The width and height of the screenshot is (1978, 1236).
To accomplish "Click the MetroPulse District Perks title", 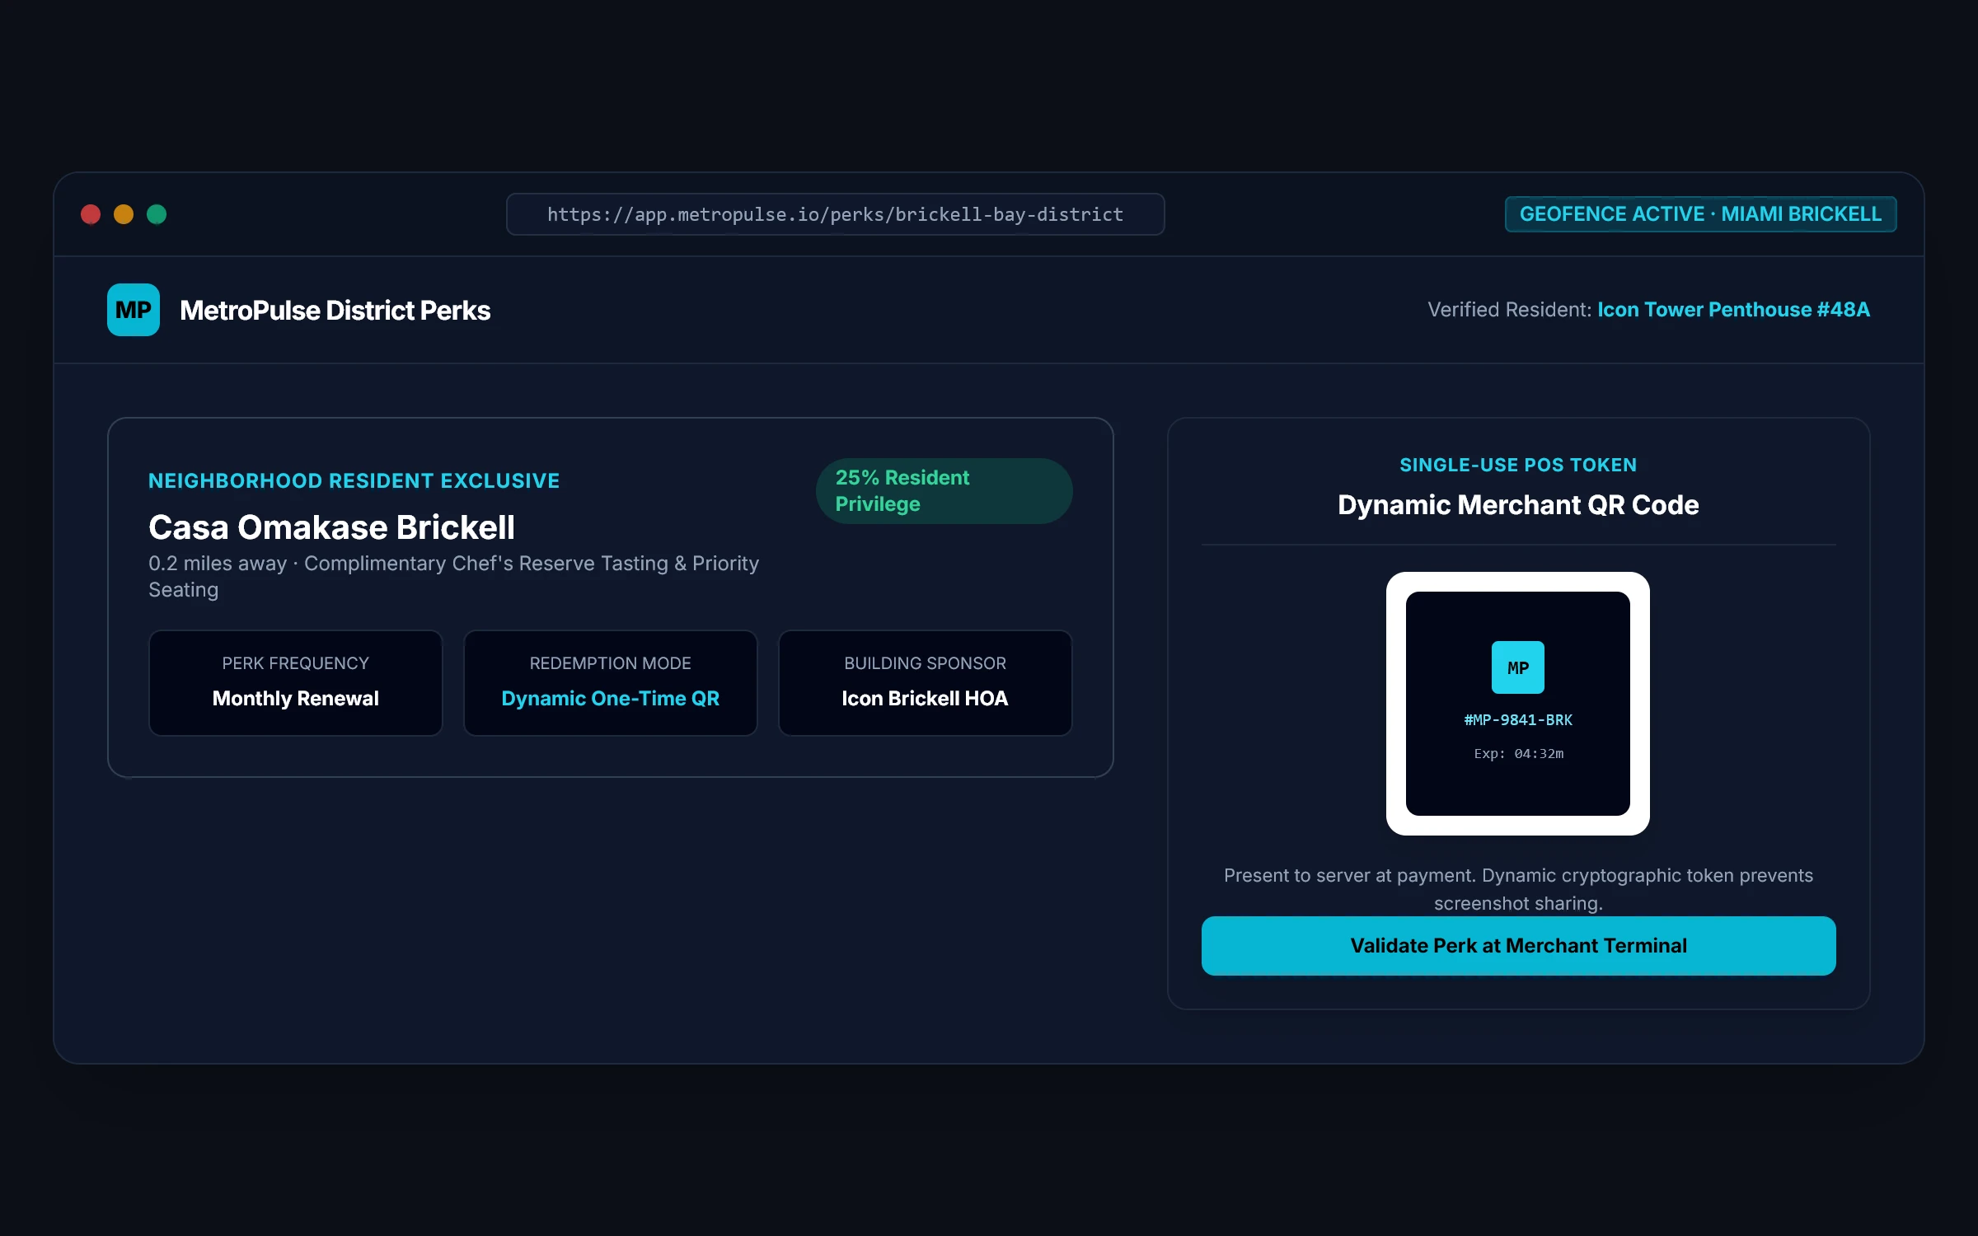I will [x=335, y=311].
